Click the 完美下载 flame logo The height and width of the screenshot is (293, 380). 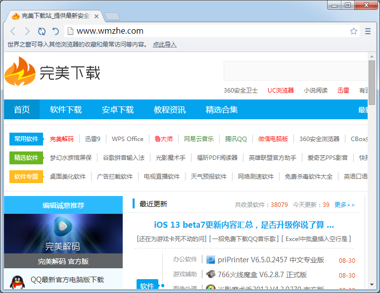point(20,72)
